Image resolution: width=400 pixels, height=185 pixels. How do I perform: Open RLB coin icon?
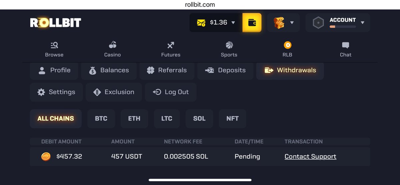coord(287,45)
